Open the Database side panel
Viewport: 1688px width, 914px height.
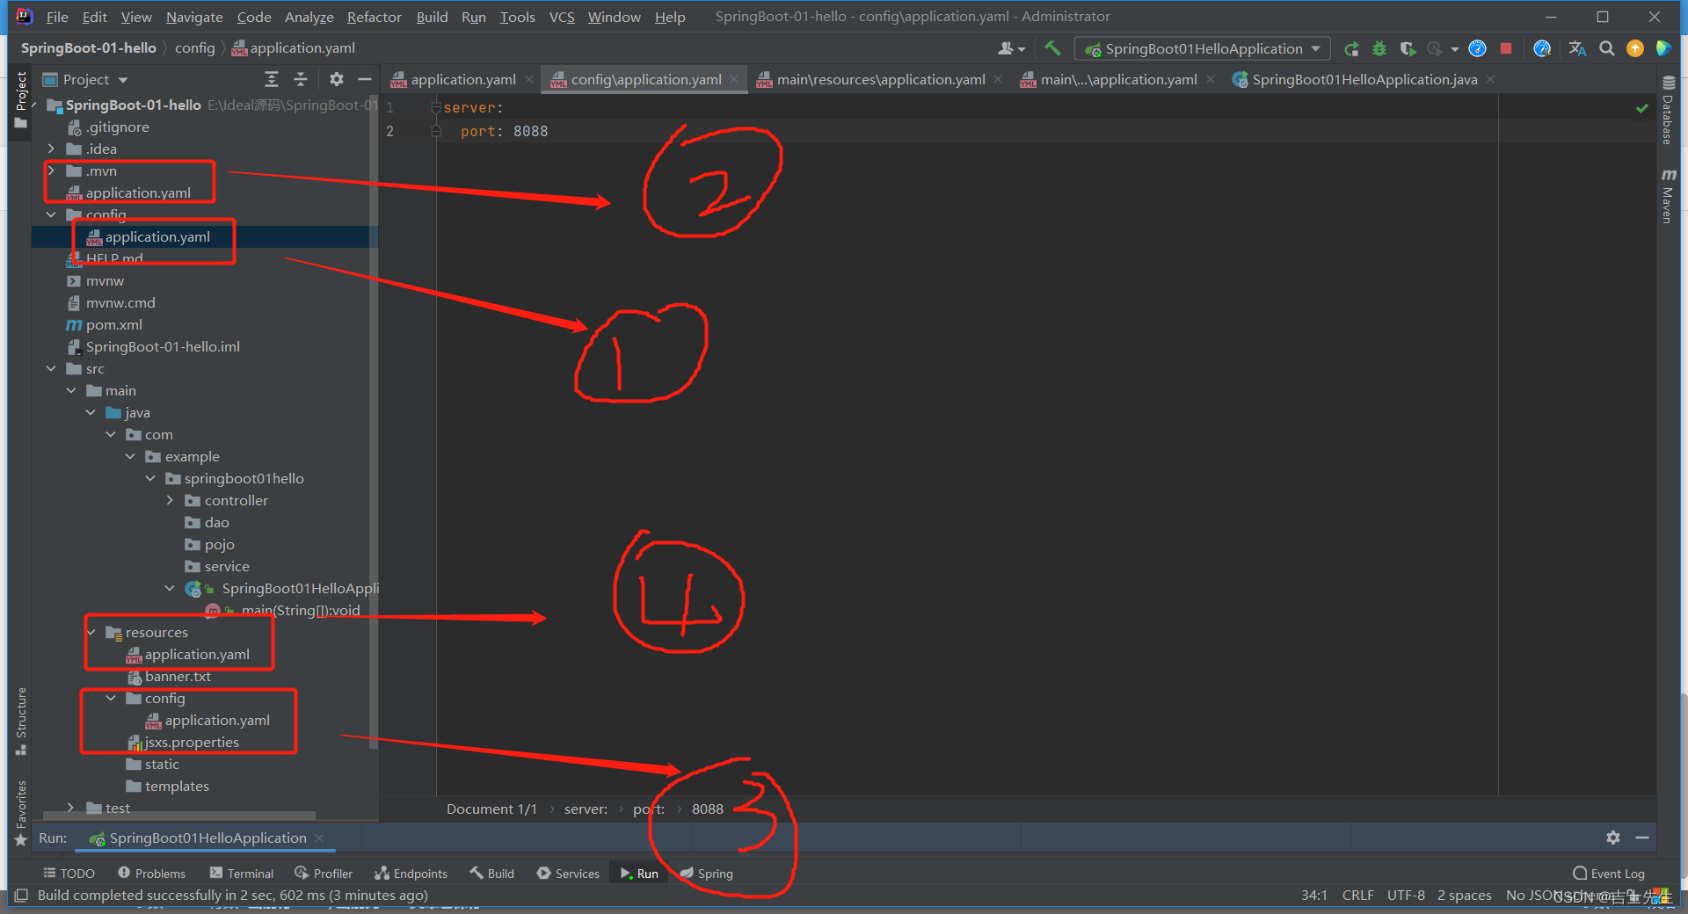click(1668, 110)
